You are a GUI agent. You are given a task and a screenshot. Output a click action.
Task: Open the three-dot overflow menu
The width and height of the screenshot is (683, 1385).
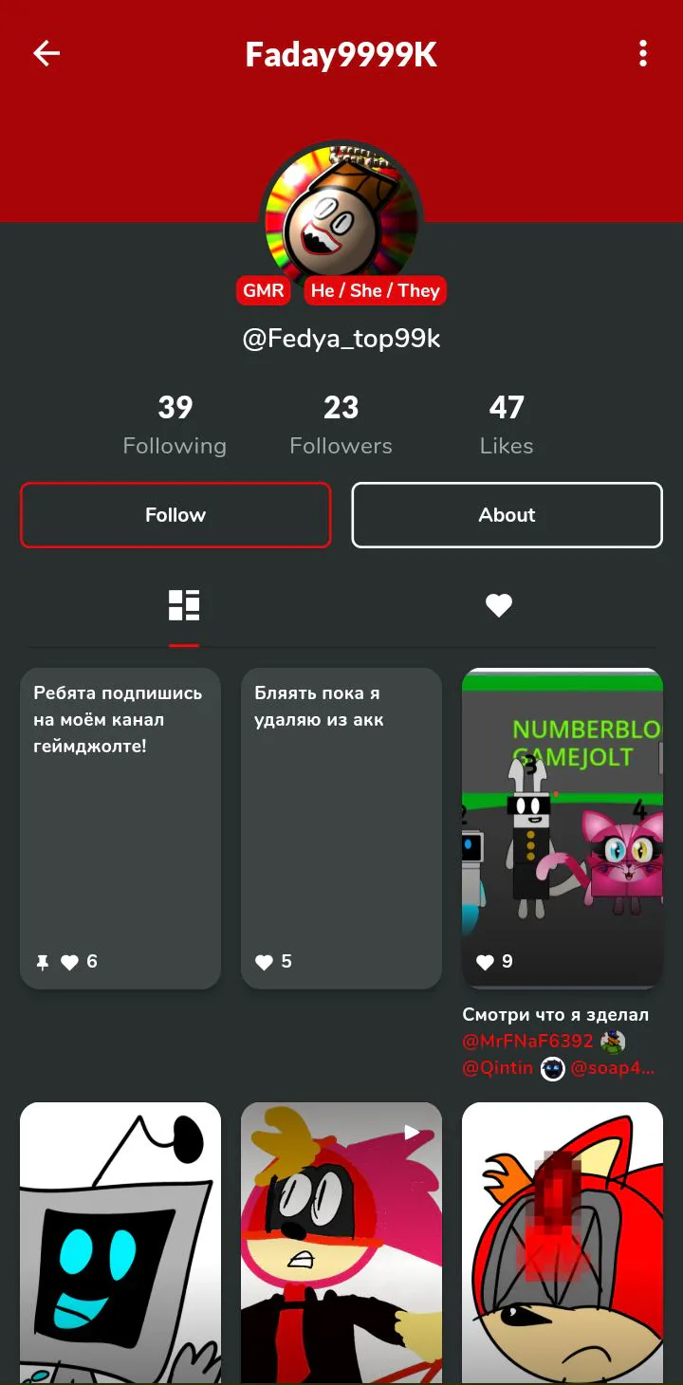pyautogui.click(x=643, y=53)
